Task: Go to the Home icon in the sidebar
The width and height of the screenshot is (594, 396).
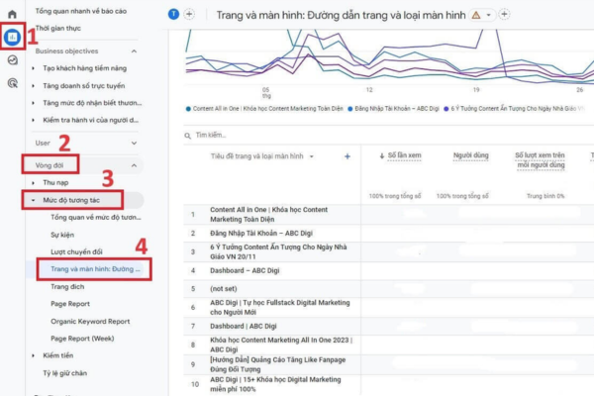Action: (13, 14)
